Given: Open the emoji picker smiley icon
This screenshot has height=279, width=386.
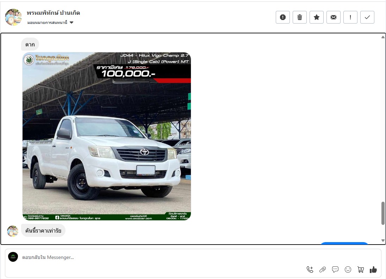Looking at the screenshot, I should (x=348, y=270).
